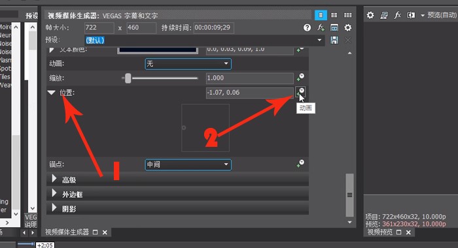
Task: Switch to the single-column list view icon
Action: (321, 15)
